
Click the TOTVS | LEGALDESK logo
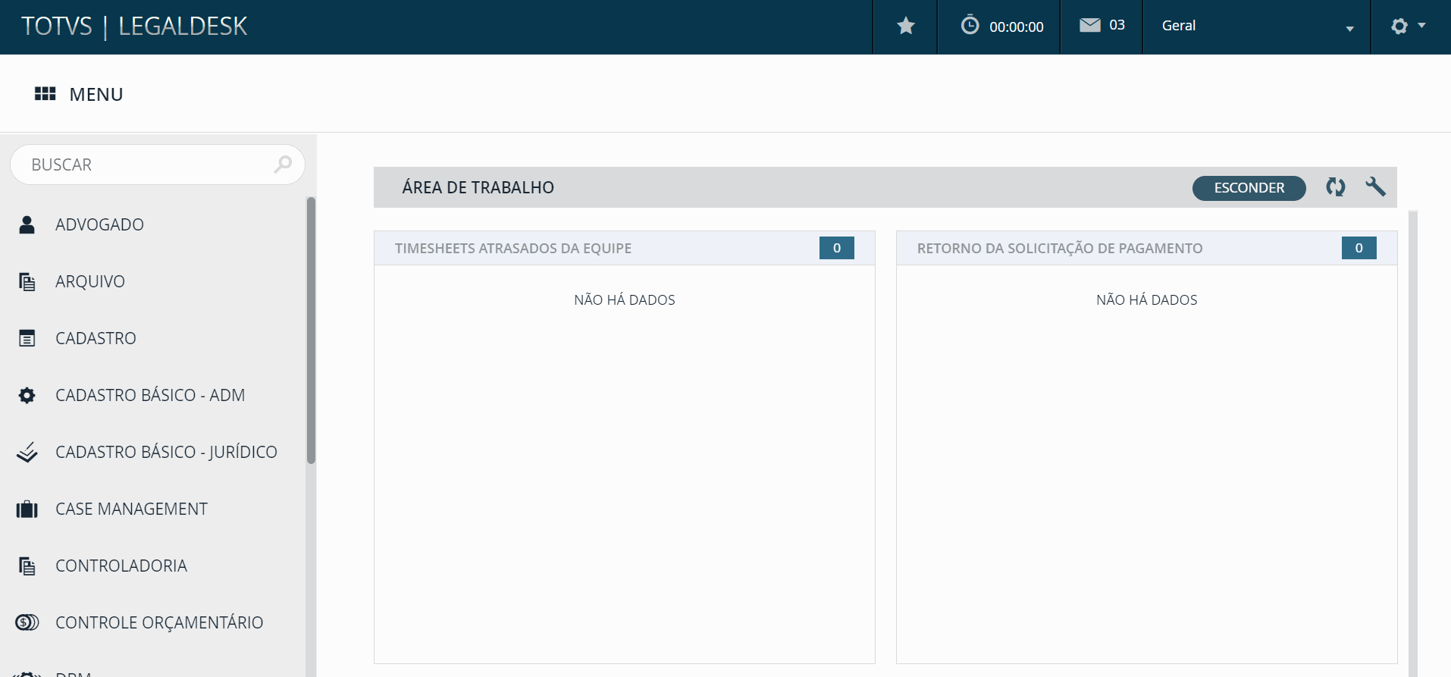[134, 27]
